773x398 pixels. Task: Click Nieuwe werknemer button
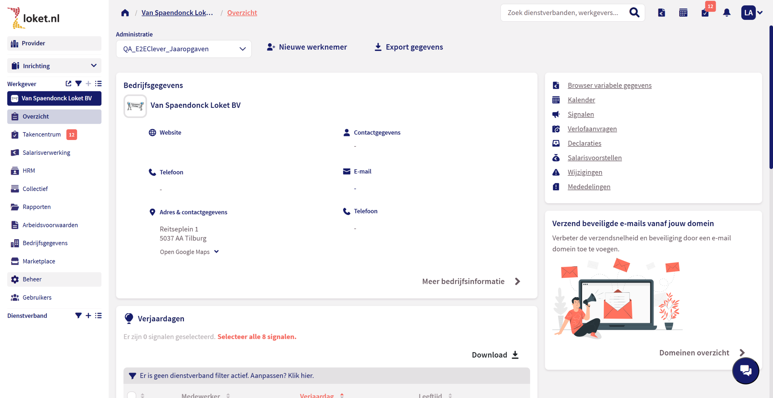[x=307, y=47]
